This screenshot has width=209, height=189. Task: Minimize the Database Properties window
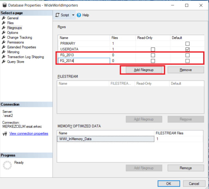click(x=173, y=5)
